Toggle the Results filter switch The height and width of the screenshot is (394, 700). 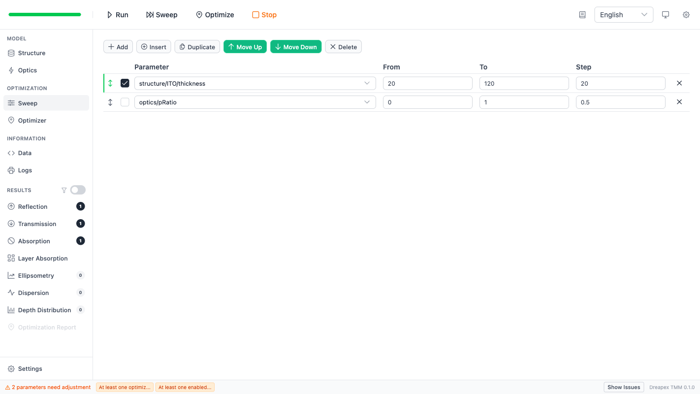tap(78, 190)
